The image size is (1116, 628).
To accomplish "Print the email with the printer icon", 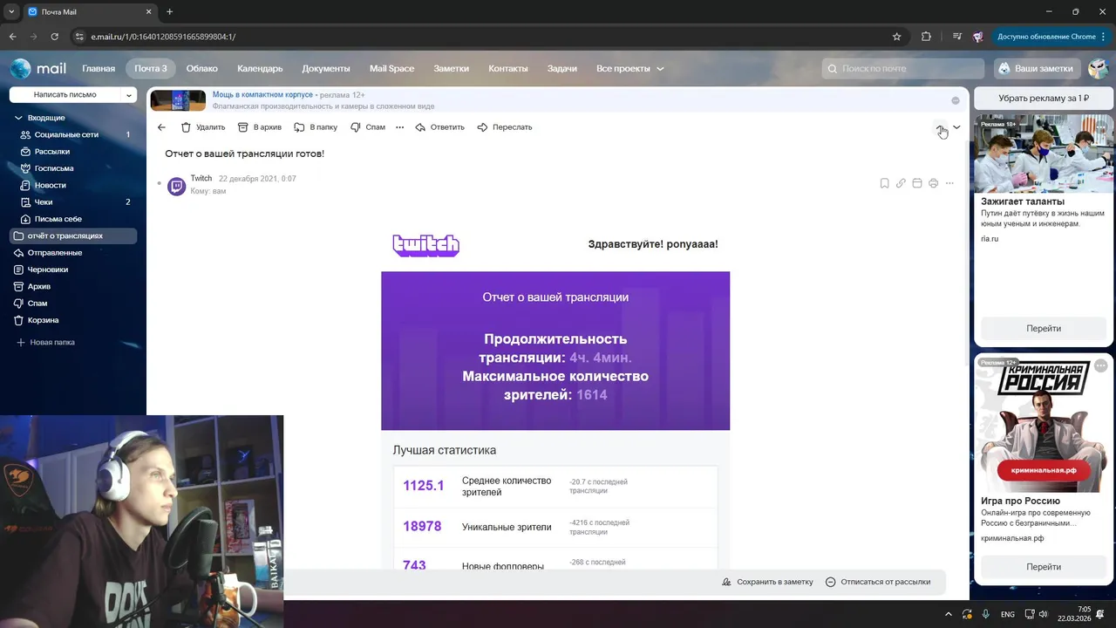I will (x=933, y=183).
